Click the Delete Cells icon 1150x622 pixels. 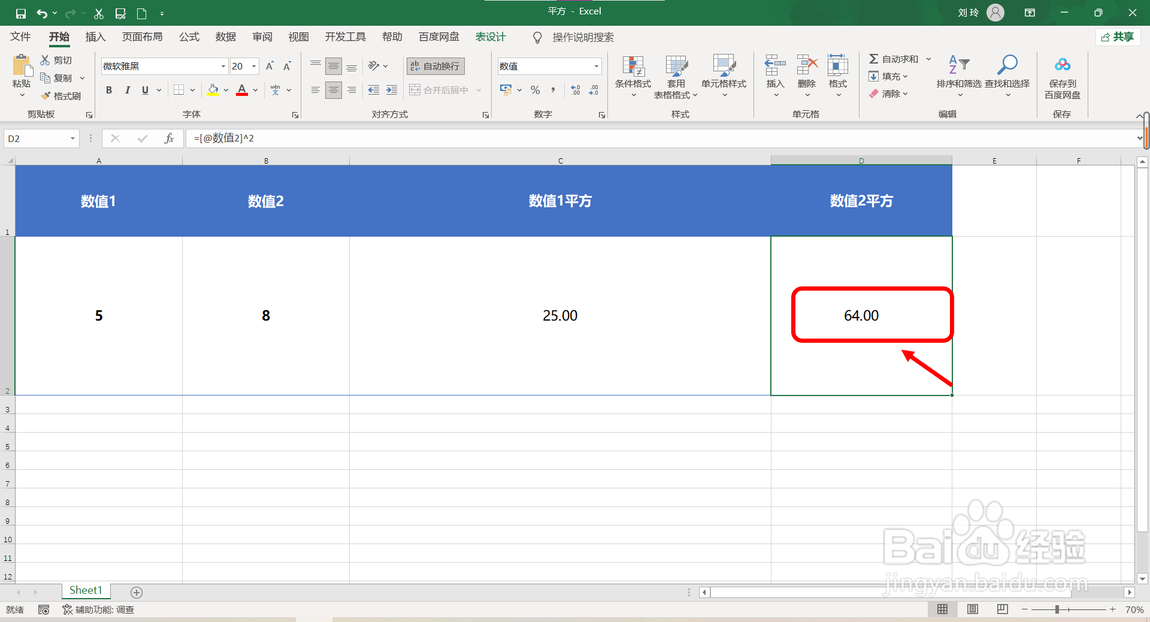click(x=806, y=76)
